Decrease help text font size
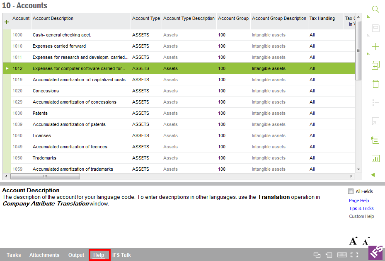The width and height of the screenshot is (385, 261). 366,241
